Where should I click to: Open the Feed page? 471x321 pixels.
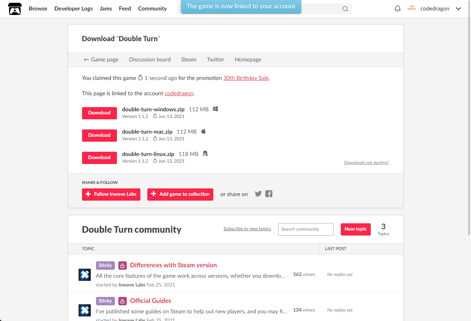tap(125, 8)
